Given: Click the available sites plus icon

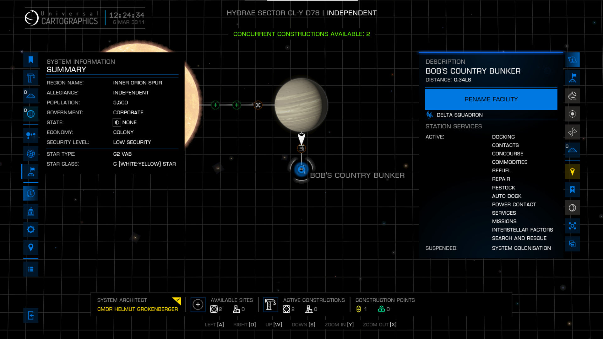Looking at the screenshot, I should (198, 304).
